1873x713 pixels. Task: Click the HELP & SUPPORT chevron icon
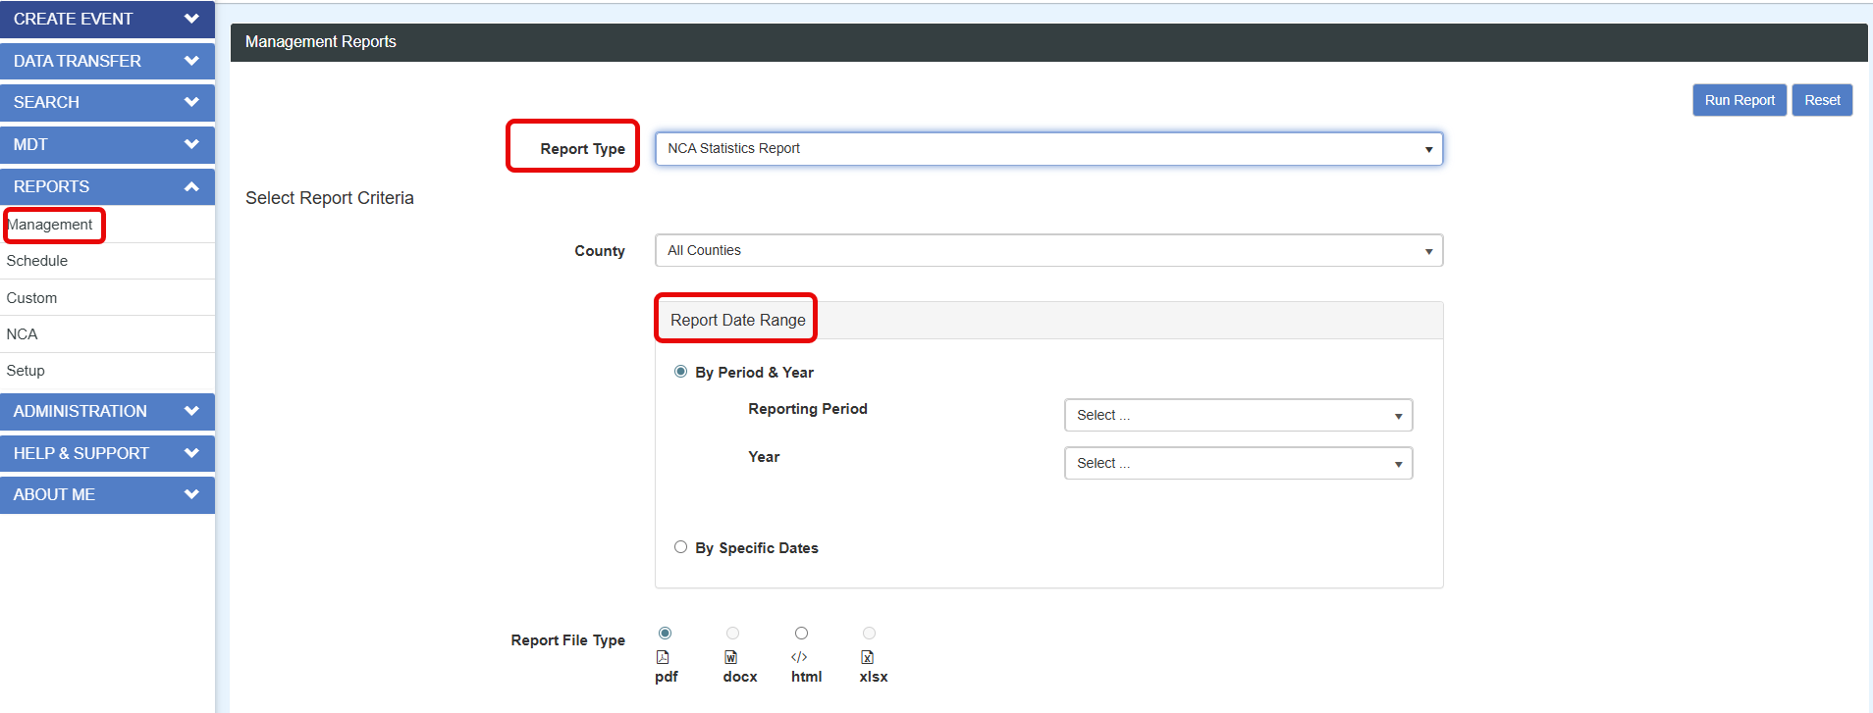(x=191, y=453)
